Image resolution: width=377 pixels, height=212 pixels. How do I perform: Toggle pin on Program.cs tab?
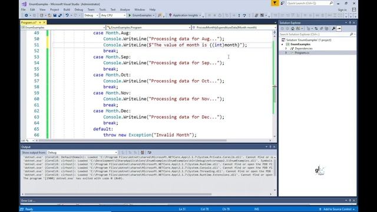pyautogui.click(x=40, y=22)
